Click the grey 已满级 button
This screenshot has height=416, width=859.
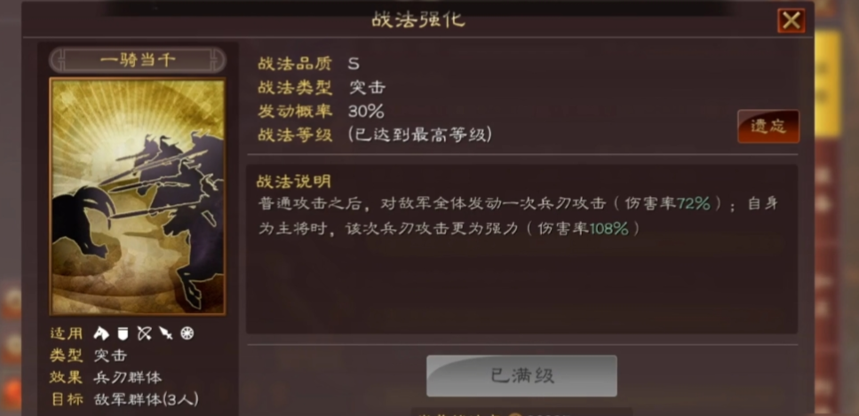click(521, 376)
